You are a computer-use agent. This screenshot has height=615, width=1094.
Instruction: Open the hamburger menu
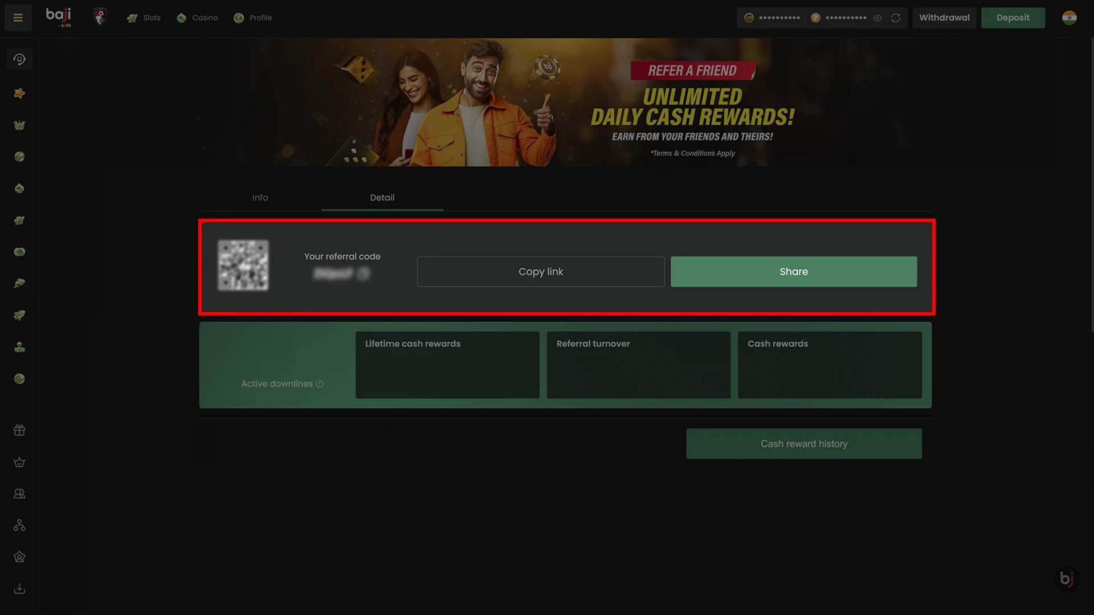coord(18,18)
